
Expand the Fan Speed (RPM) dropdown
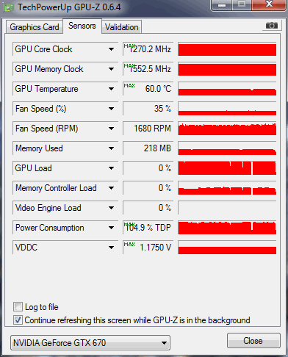(112, 129)
